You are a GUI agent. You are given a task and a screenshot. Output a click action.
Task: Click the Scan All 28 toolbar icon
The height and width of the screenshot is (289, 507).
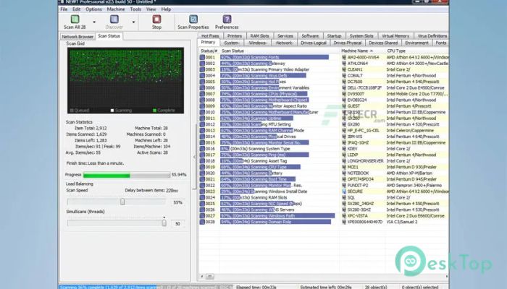click(x=75, y=20)
